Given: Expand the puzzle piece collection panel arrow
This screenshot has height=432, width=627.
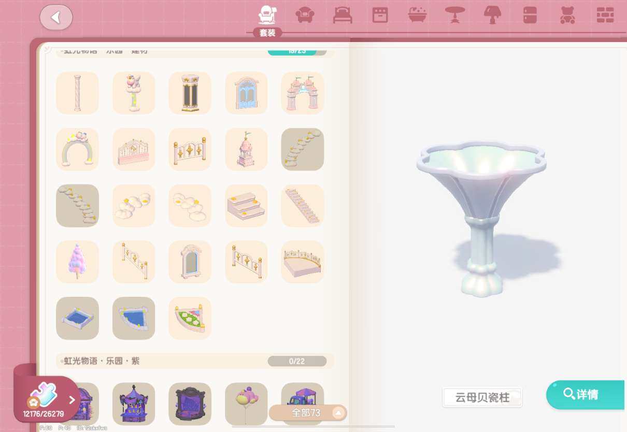Looking at the screenshot, I should coord(72,400).
